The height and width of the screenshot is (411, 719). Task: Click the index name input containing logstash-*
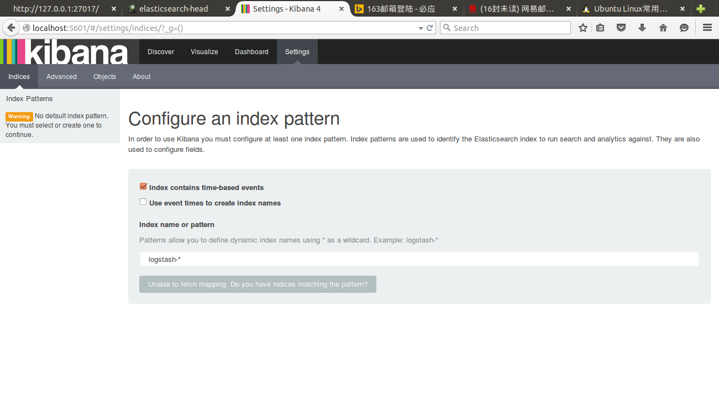pyautogui.click(x=419, y=260)
